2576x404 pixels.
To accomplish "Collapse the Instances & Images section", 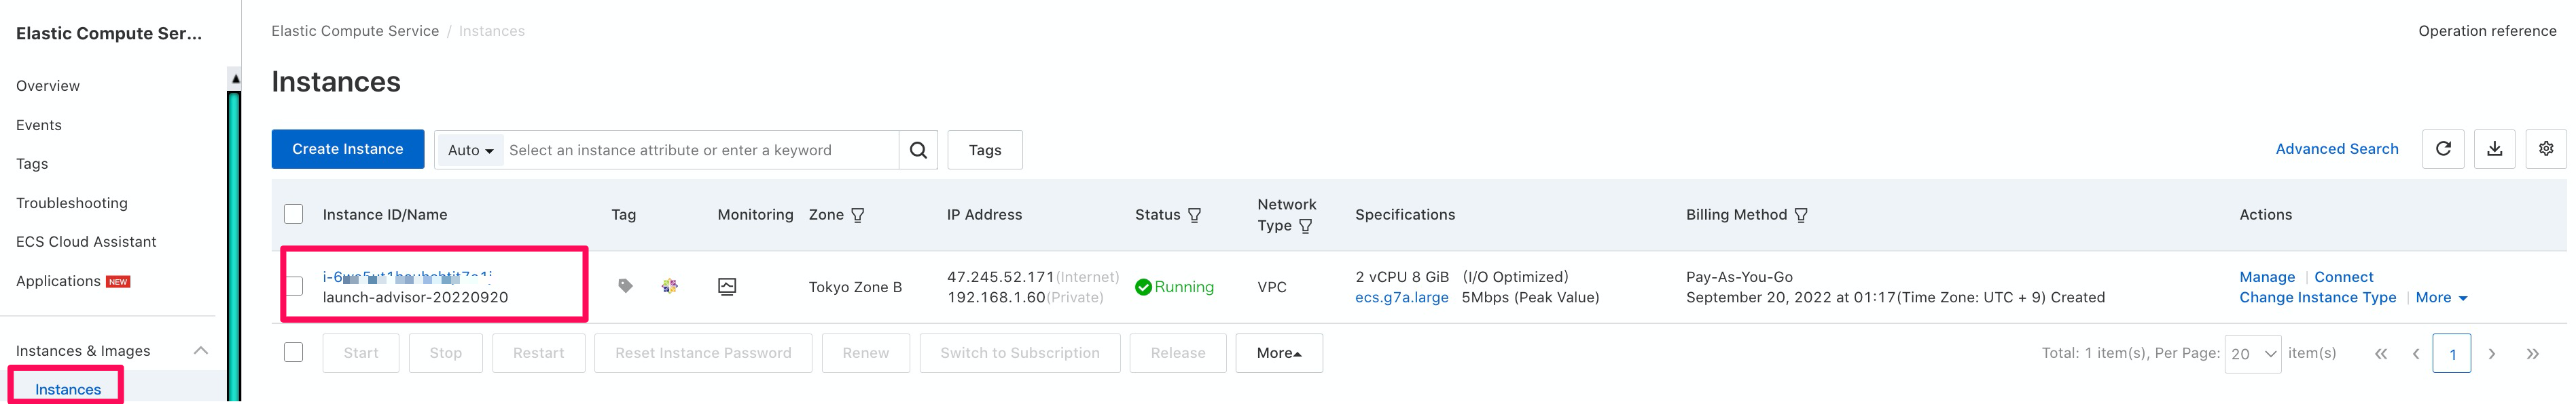I will point(200,350).
